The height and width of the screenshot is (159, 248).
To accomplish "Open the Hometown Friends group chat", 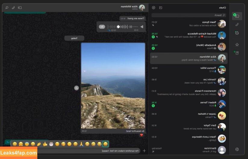I will (x=189, y=93).
